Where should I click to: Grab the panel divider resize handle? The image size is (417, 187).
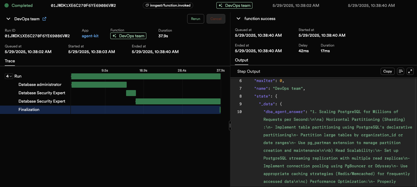pos(230,126)
